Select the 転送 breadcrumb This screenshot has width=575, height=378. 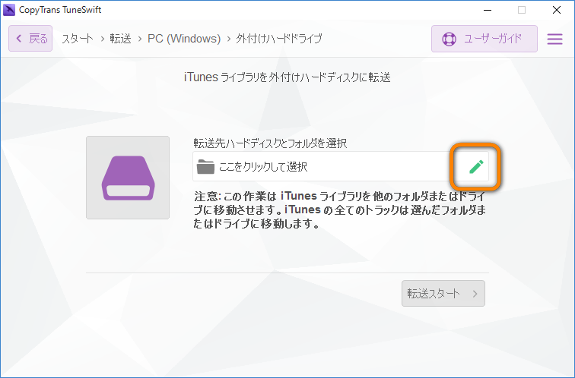[x=120, y=39]
